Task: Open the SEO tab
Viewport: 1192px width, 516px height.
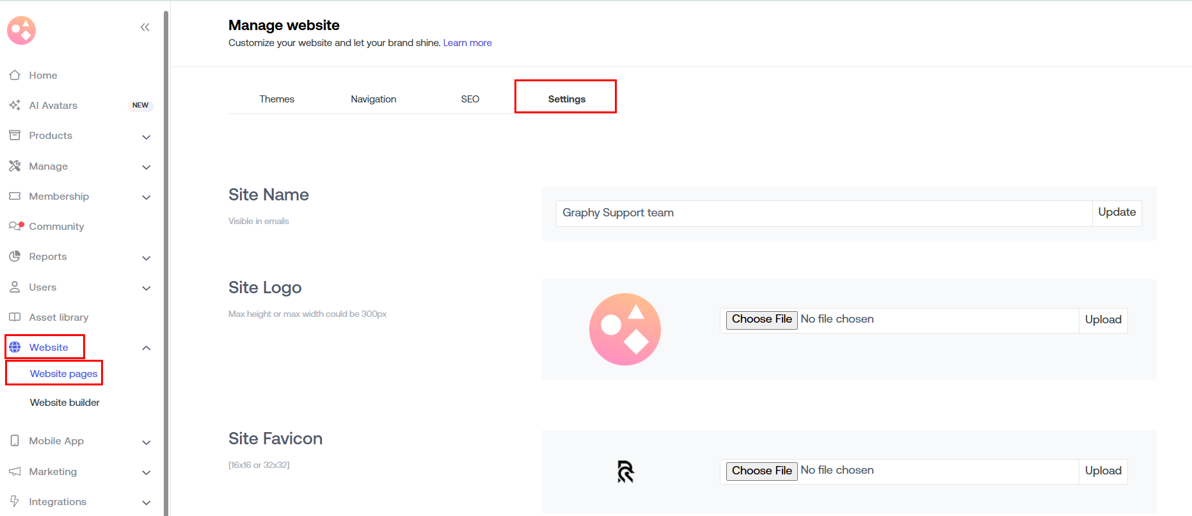Action: 470,99
